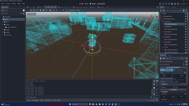Open the Shader Editor bottom panel
Screen dimensions: 189x106
coord(56,100)
